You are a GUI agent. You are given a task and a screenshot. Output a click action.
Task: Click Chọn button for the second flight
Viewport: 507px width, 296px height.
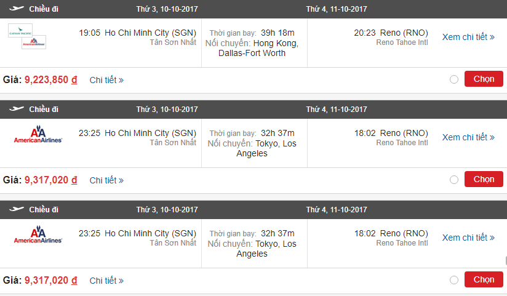pos(484,179)
